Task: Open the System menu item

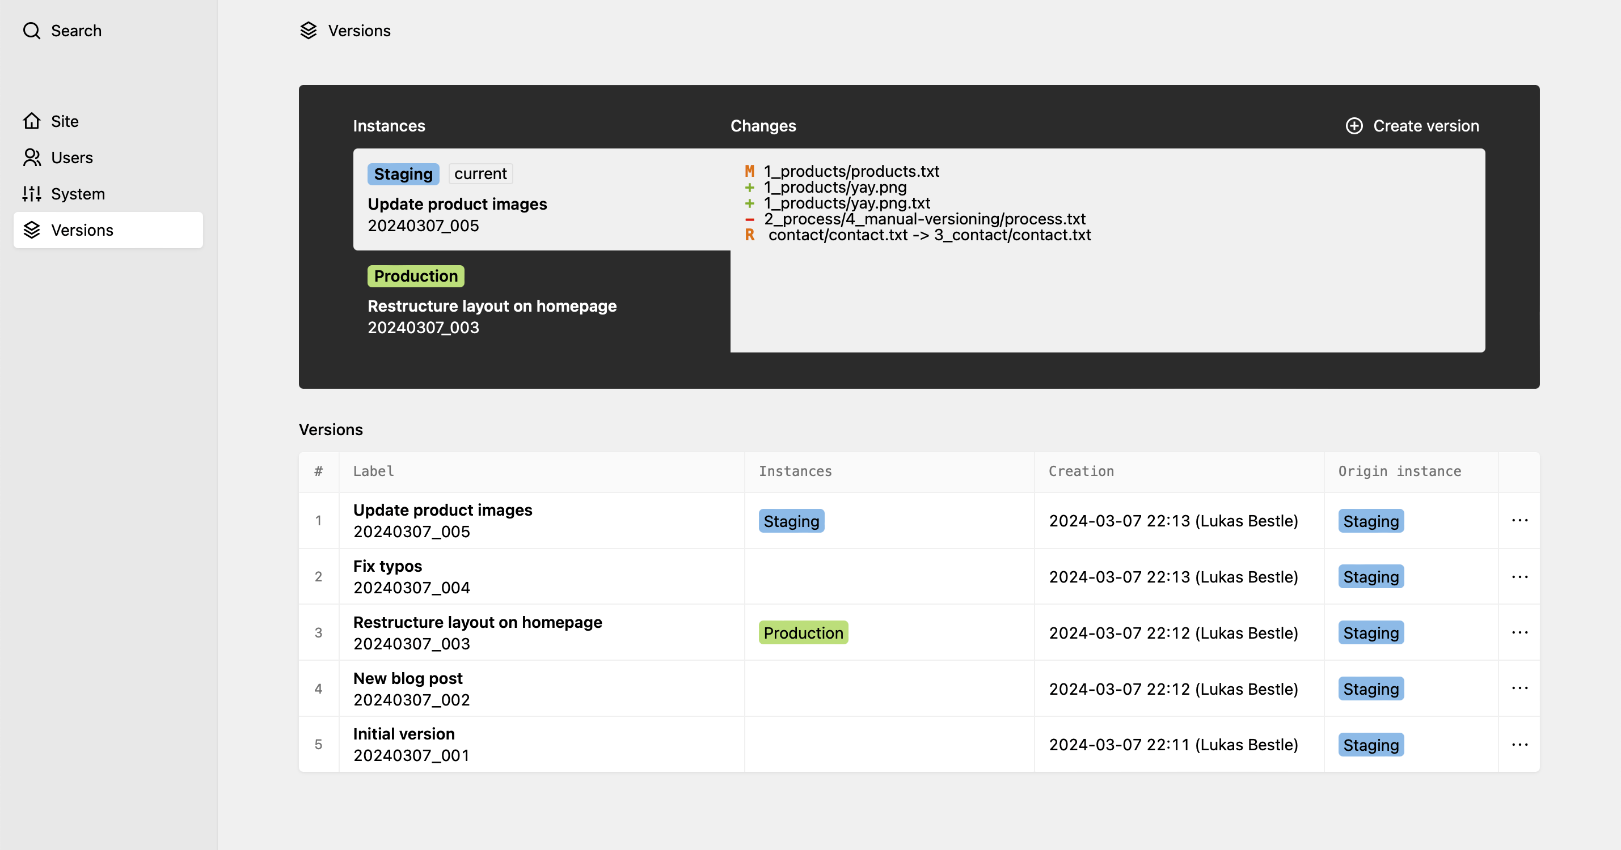Action: (78, 194)
